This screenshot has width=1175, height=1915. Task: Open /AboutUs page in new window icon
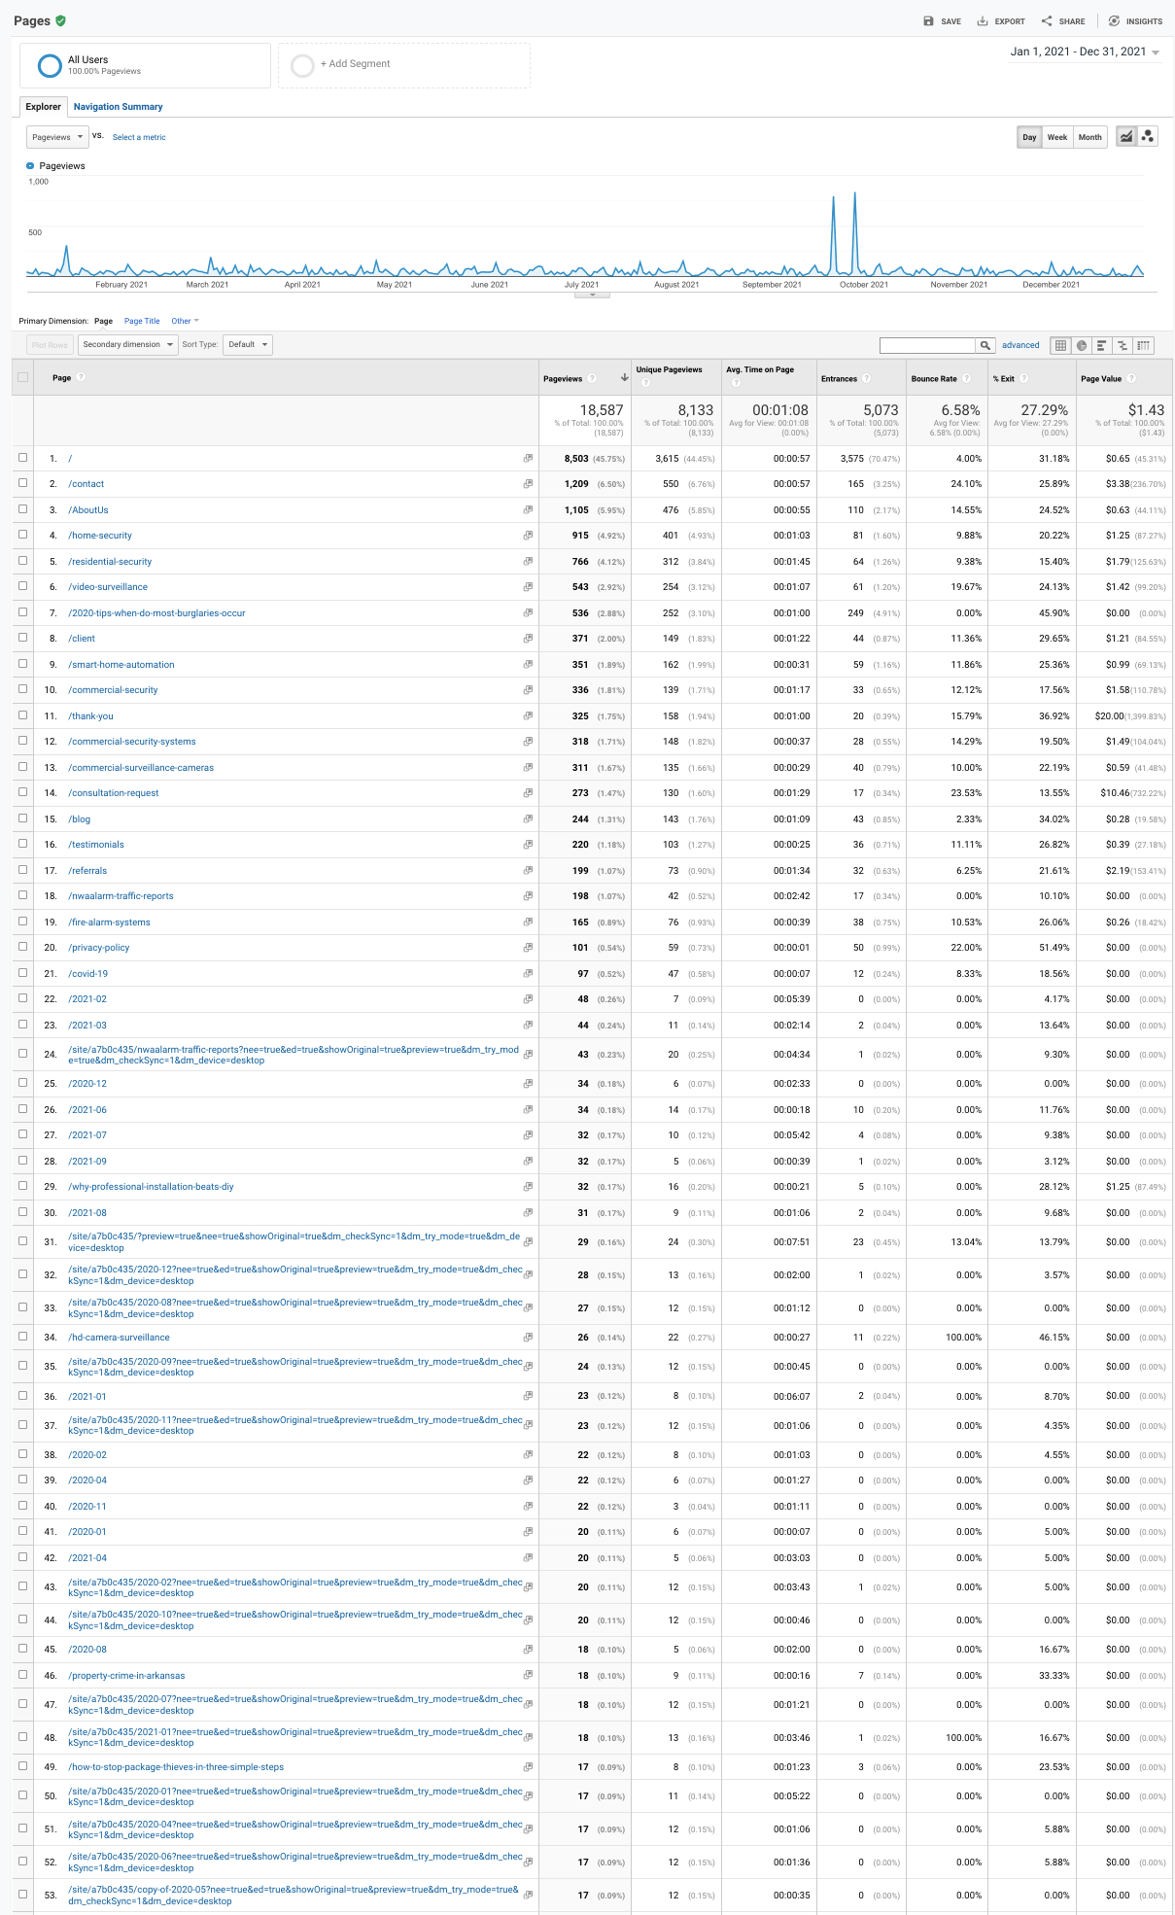click(528, 509)
